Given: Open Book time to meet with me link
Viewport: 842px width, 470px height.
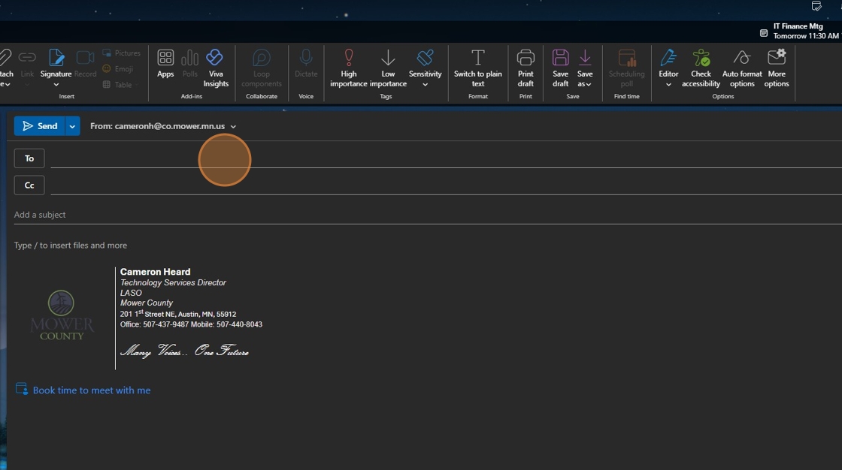Looking at the screenshot, I should coord(91,390).
